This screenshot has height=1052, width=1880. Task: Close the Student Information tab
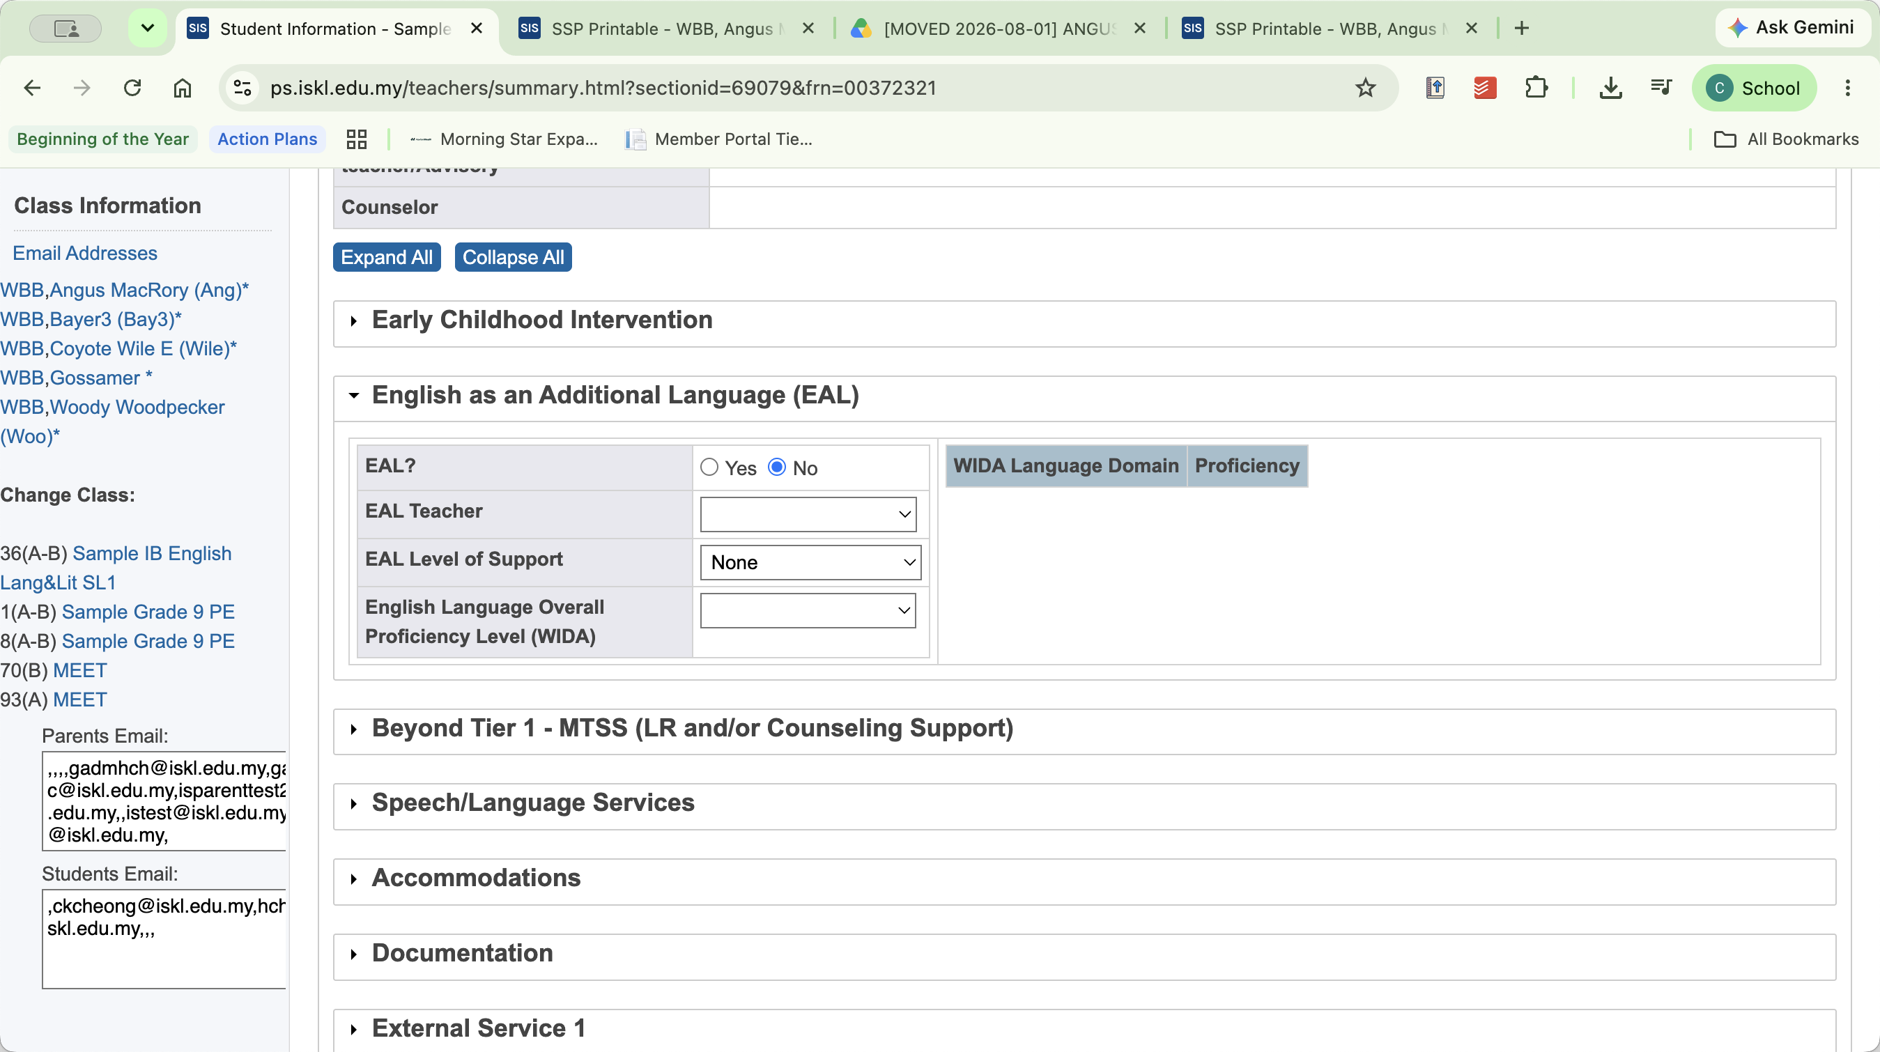pyautogui.click(x=477, y=29)
